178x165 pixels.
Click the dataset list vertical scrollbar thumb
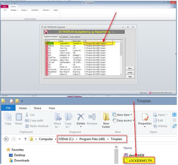(121, 49)
